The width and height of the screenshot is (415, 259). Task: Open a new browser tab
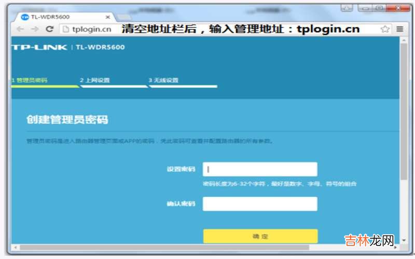coord(124,17)
